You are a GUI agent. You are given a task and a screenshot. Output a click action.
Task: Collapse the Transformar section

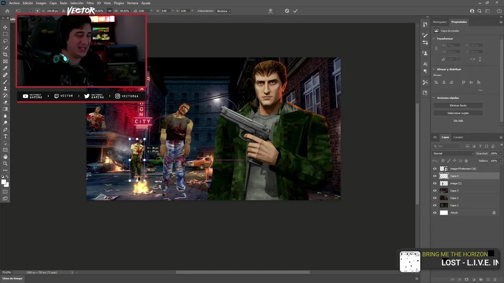tap(434, 39)
